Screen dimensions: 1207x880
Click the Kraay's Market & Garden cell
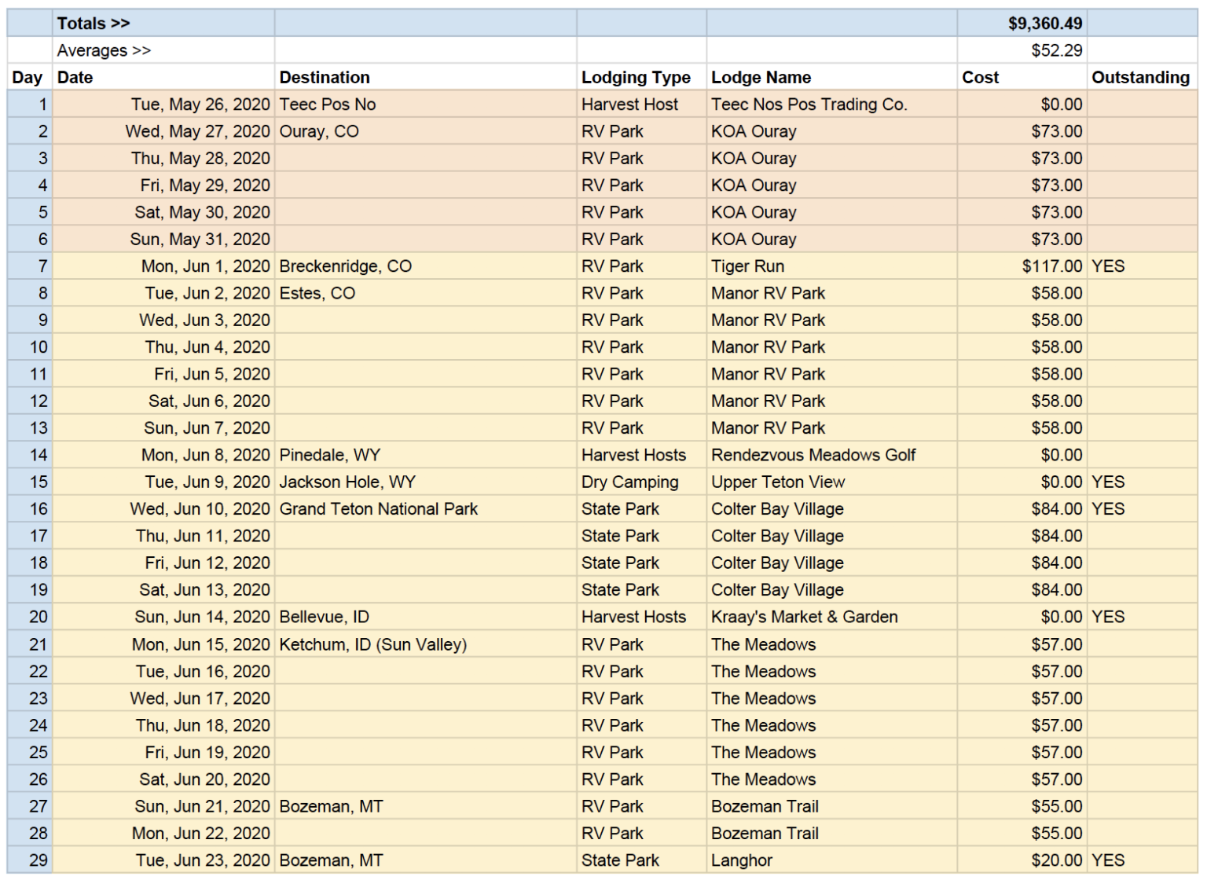[x=804, y=617]
